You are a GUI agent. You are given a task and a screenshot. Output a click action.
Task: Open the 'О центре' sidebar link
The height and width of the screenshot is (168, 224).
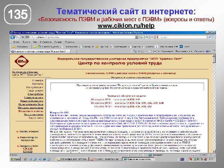click(38, 81)
